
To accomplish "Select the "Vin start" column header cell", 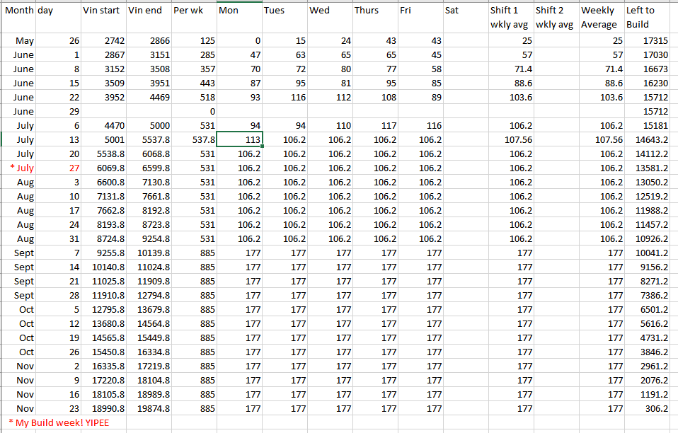I will pyautogui.click(x=103, y=11).
